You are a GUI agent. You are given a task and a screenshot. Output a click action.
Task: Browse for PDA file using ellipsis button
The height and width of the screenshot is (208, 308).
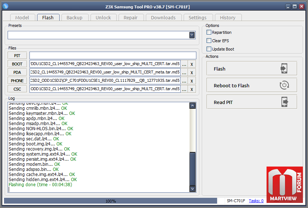pyautogui.click(x=184, y=73)
